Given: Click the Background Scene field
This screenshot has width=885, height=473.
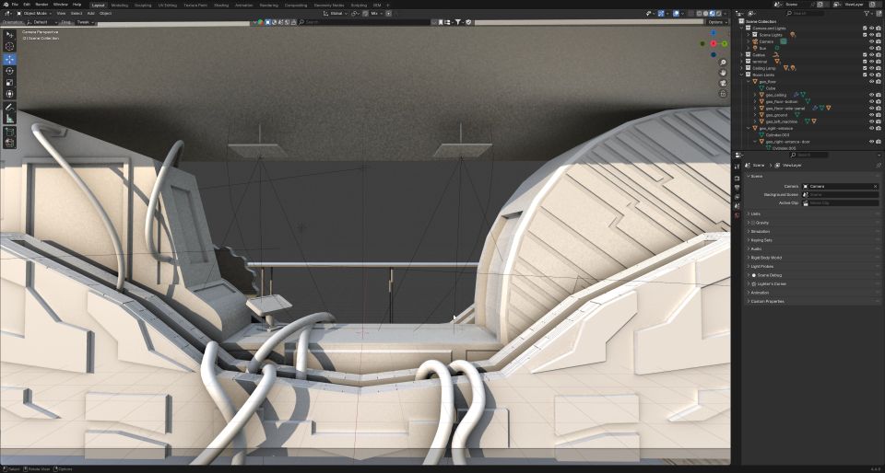Looking at the screenshot, I should [841, 194].
